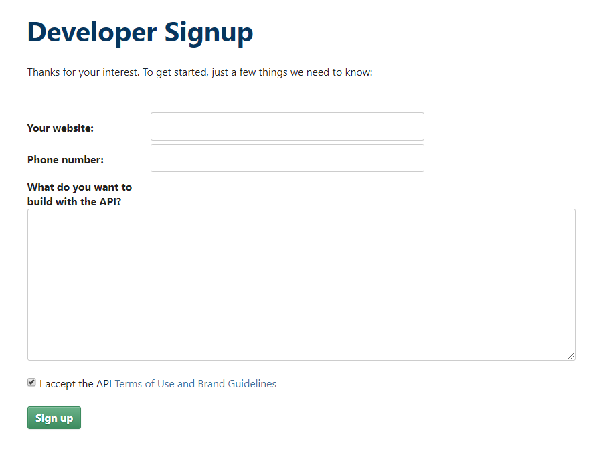597x451 pixels.
Task: Click inside the API description textarea
Action: click(x=301, y=284)
